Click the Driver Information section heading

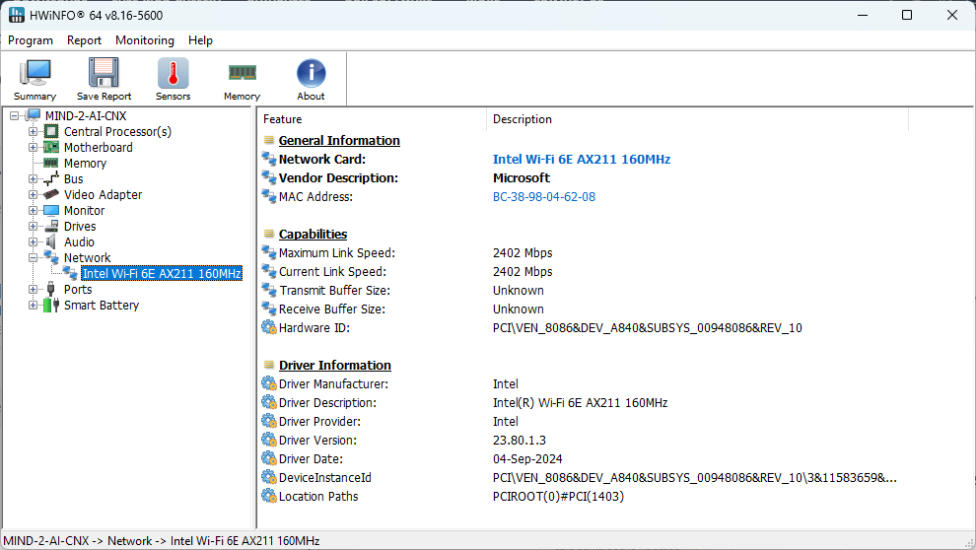tap(335, 366)
